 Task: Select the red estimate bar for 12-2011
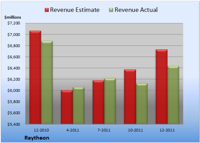(x=162, y=87)
